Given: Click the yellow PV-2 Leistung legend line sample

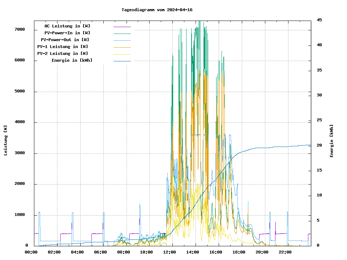Looking at the screenshot, I should point(122,54).
